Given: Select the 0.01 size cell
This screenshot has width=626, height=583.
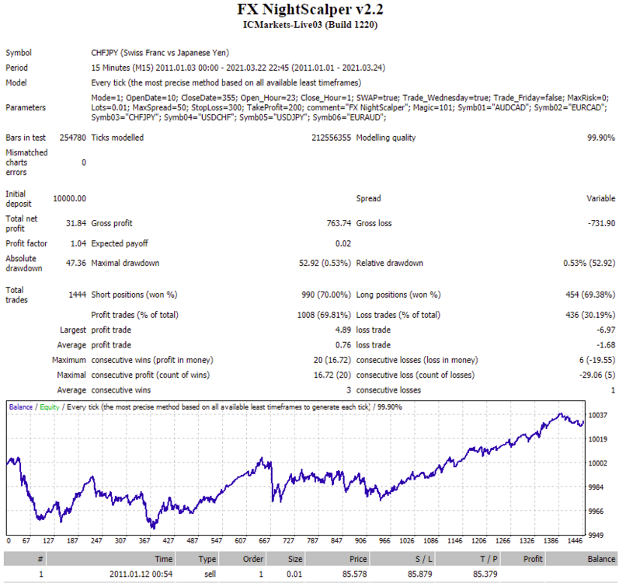Looking at the screenshot, I should pos(294,574).
